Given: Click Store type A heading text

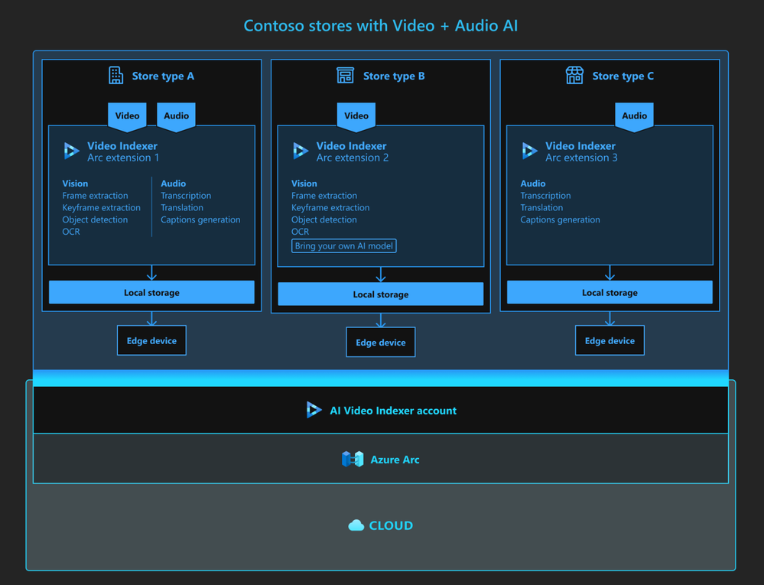Looking at the screenshot, I should click(x=163, y=76).
